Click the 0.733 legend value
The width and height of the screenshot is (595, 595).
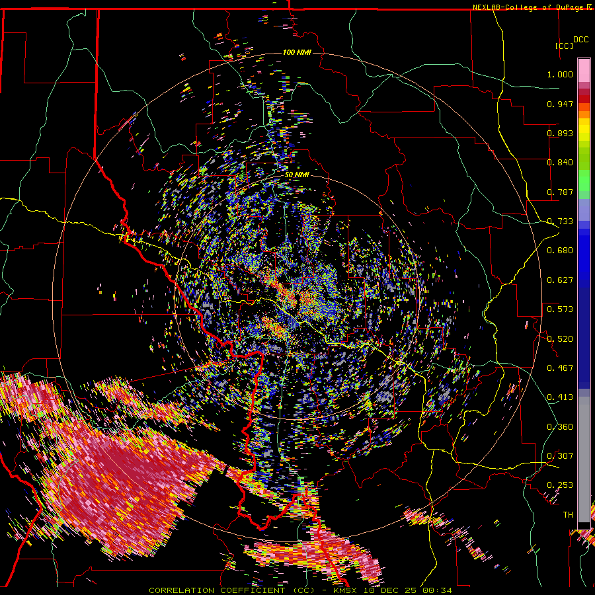[x=560, y=221]
